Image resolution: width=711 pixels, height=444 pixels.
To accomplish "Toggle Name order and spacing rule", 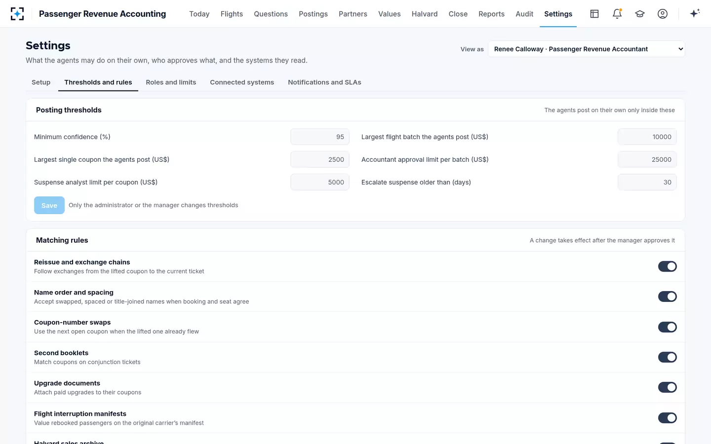I will coord(667,296).
